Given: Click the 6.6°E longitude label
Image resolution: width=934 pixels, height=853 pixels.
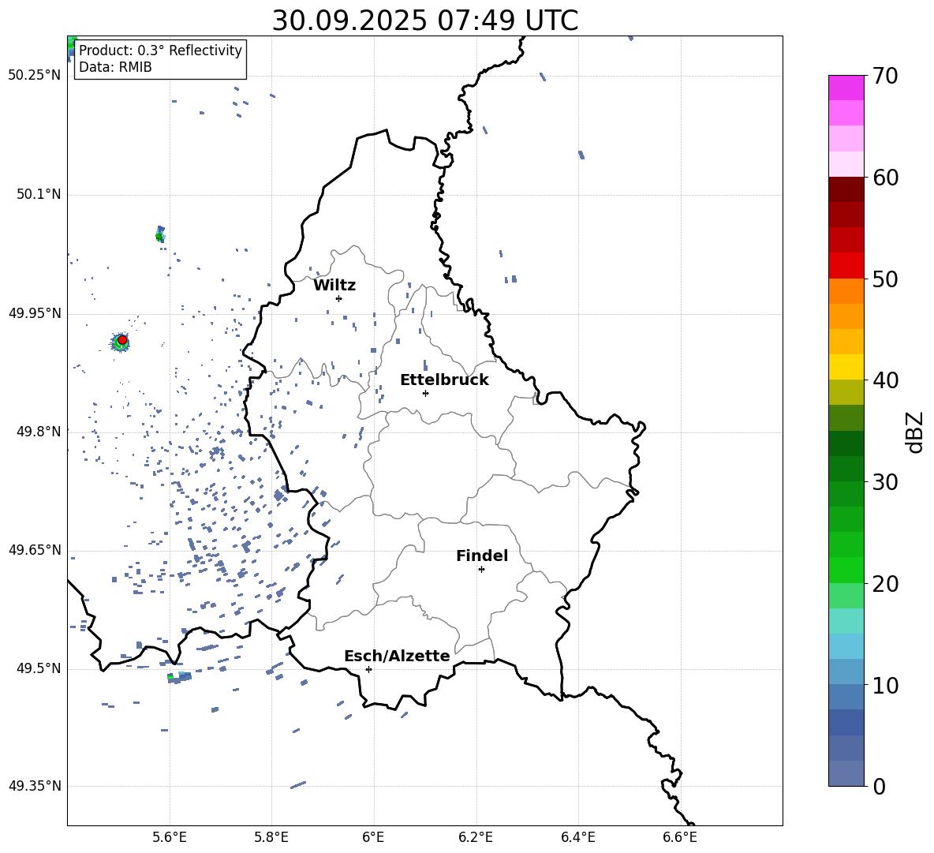Looking at the screenshot, I should [x=680, y=837].
